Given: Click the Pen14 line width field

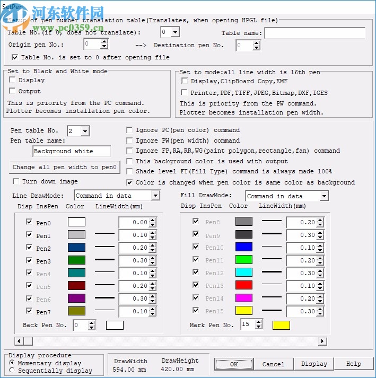Looking at the screenshot, I should click(301, 298).
